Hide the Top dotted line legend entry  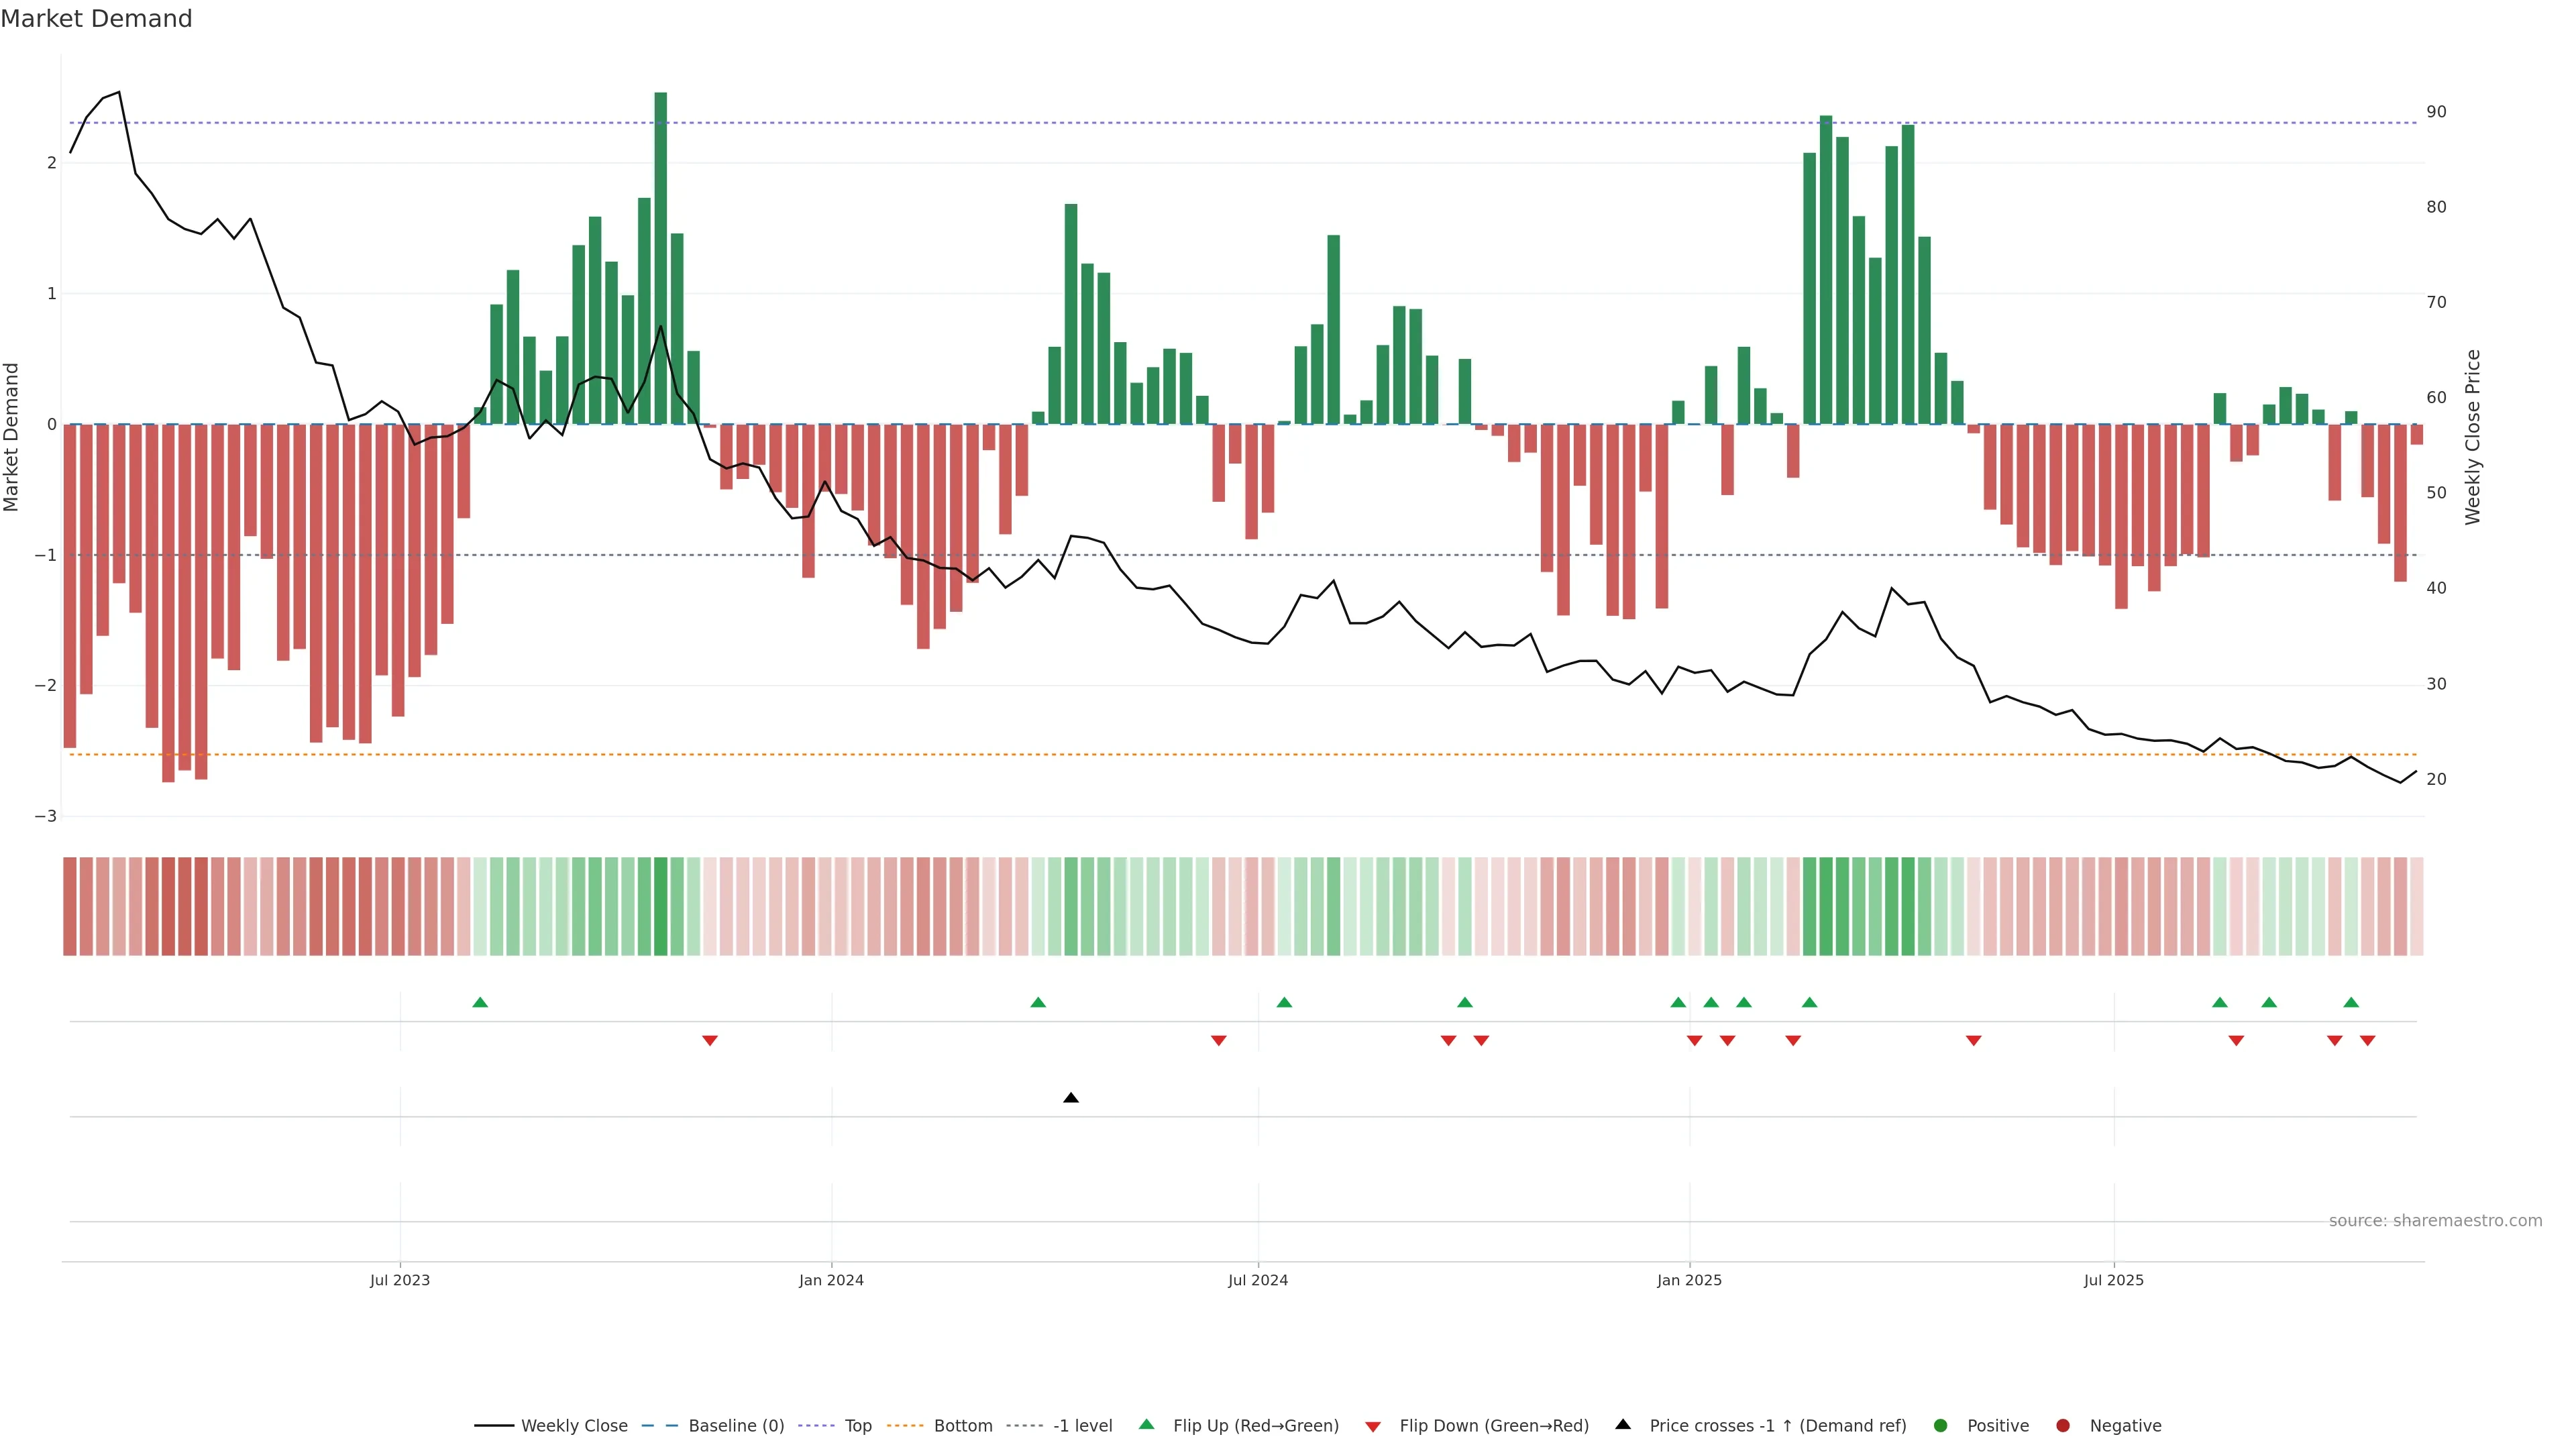click(x=857, y=1425)
